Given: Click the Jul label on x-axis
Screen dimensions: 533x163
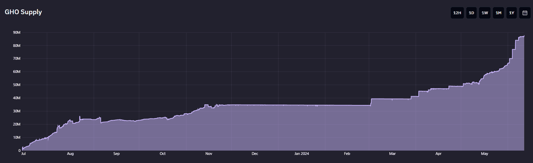Looking at the screenshot, I should pyautogui.click(x=23, y=154).
